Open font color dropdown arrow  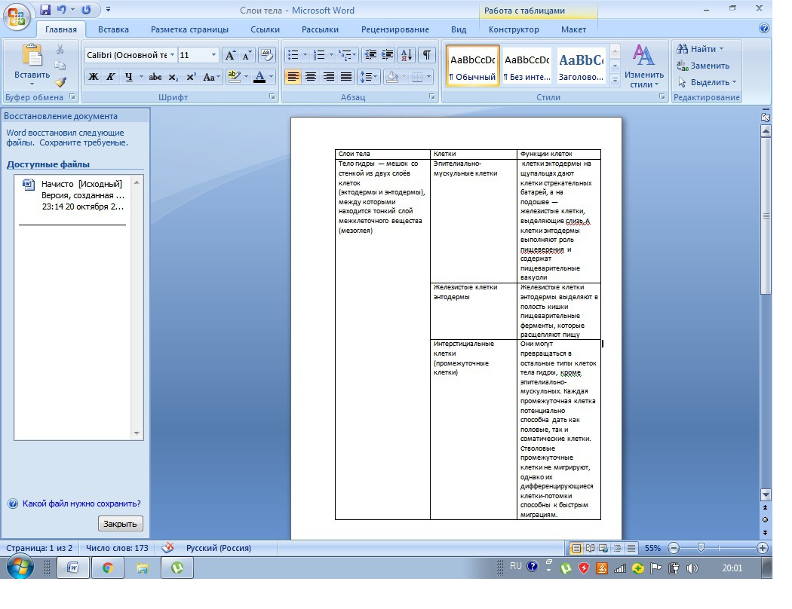coord(272,77)
